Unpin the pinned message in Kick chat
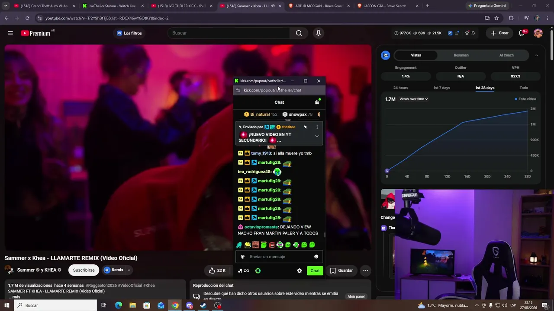The width and height of the screenshot is (554, 311). click(x=305, y=127)
